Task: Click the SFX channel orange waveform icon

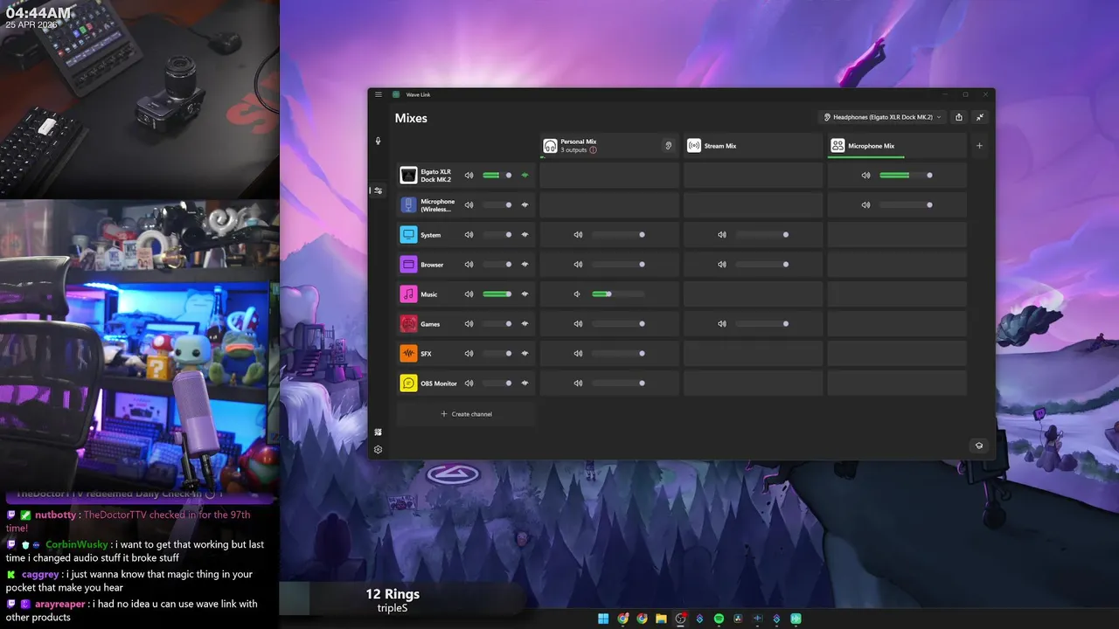Action: pos(408,354)
